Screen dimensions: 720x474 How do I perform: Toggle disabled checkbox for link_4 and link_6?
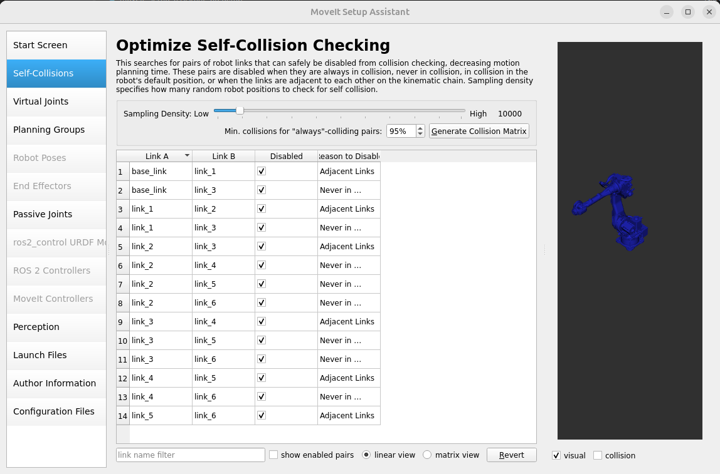(x=262, y=396)
